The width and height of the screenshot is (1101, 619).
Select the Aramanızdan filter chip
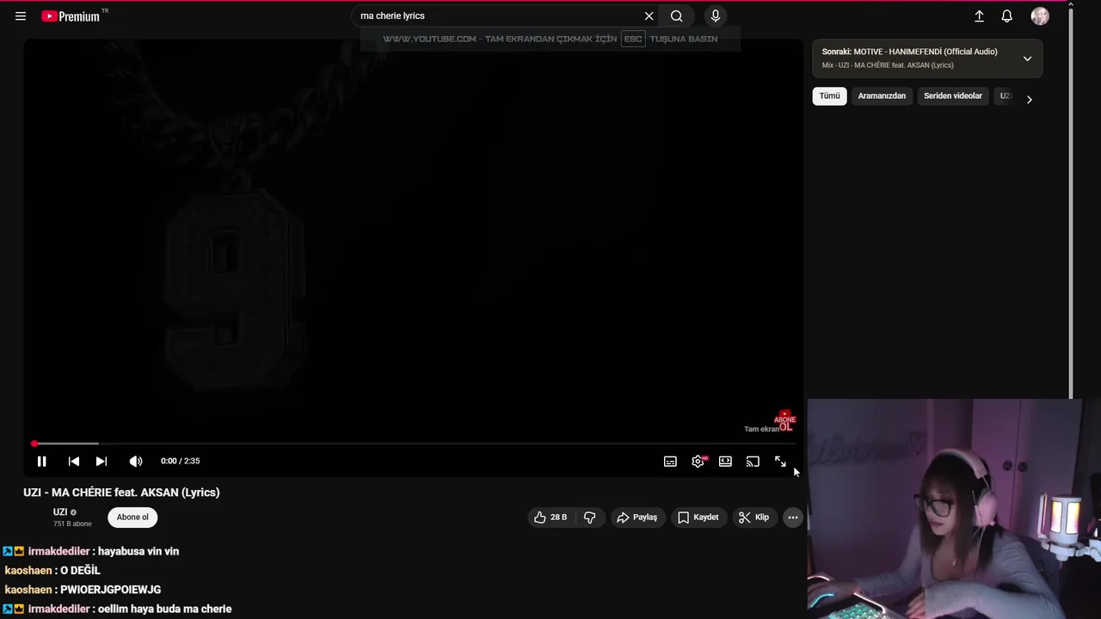point(882,96)
